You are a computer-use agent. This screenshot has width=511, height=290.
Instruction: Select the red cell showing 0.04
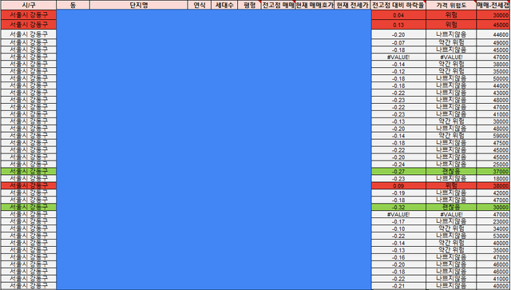[398, 15]
